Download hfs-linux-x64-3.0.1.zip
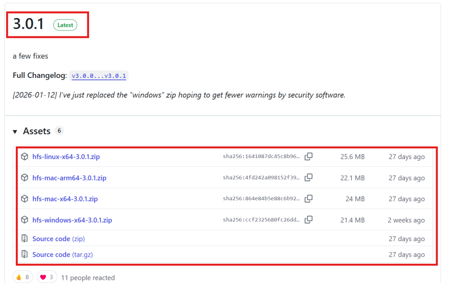Image resolution: width=452 pixels, height=283 pixels. (66, 157)
